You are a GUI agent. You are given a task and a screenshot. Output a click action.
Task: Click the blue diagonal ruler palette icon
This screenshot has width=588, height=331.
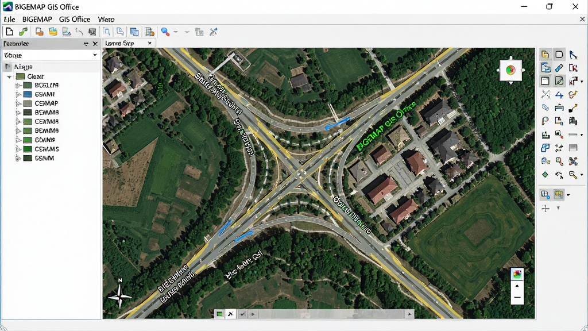[x=559, y=68]
